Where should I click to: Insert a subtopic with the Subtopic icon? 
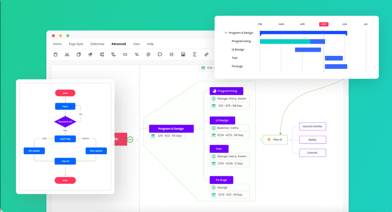pyautogui.click(x=114, y=54)
